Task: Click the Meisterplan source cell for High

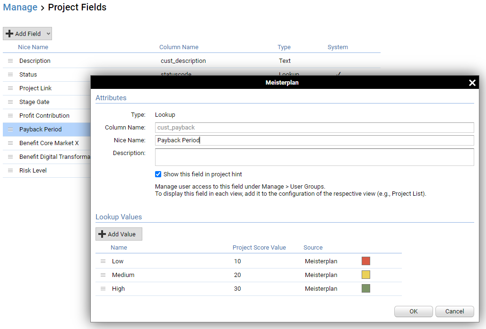Action: click(x=321, y=288)
